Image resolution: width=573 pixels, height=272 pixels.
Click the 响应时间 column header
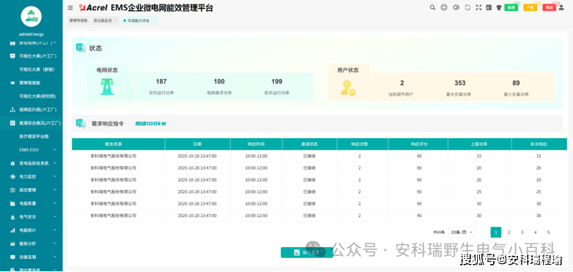tap(256, 144)
